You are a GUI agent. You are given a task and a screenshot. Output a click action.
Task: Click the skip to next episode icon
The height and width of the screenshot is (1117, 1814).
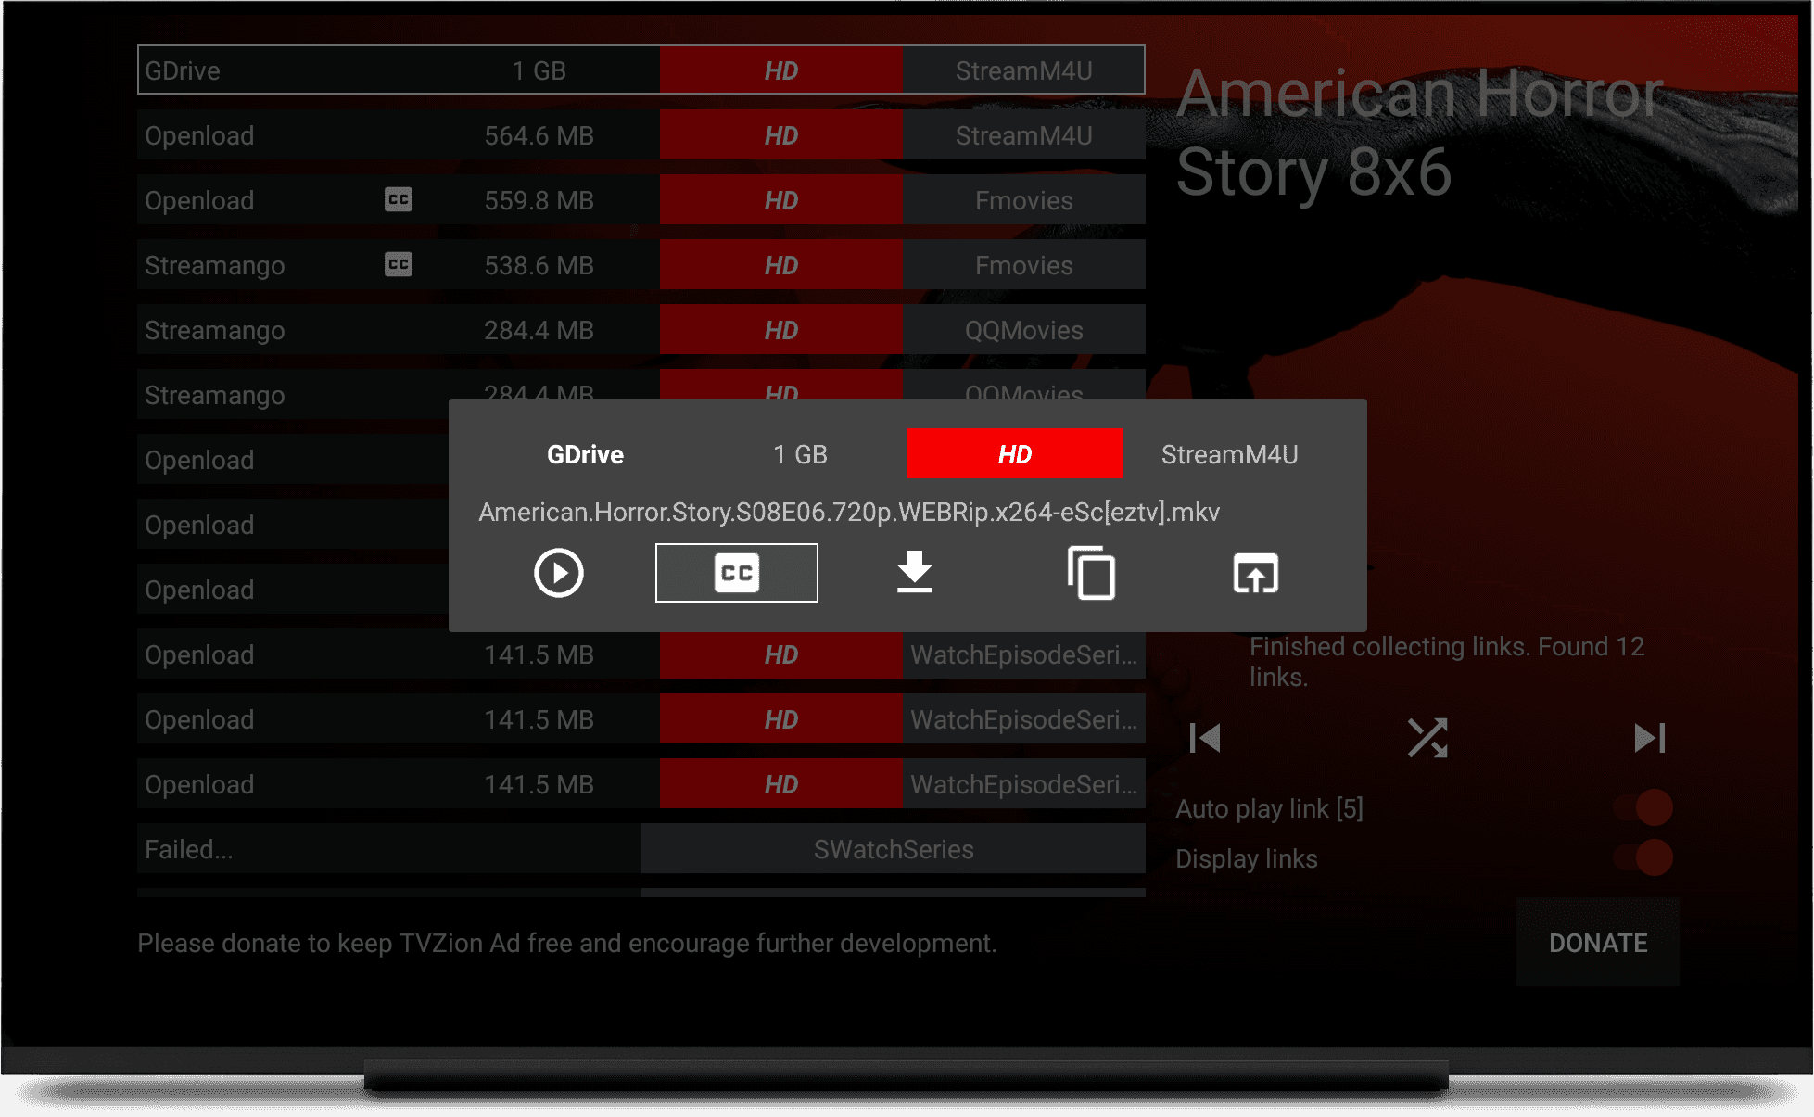click(1649, 738)
